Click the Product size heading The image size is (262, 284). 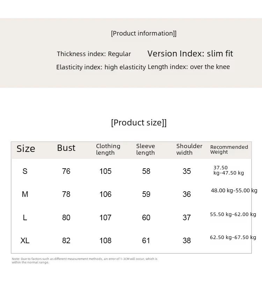click(x=139, y=123)
